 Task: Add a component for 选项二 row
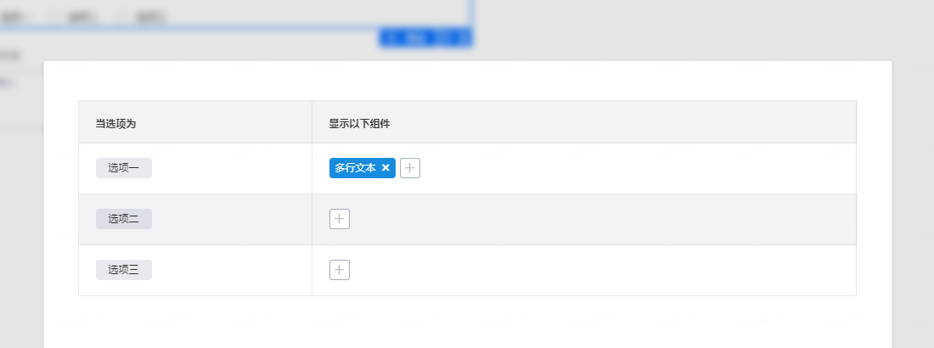340,219
